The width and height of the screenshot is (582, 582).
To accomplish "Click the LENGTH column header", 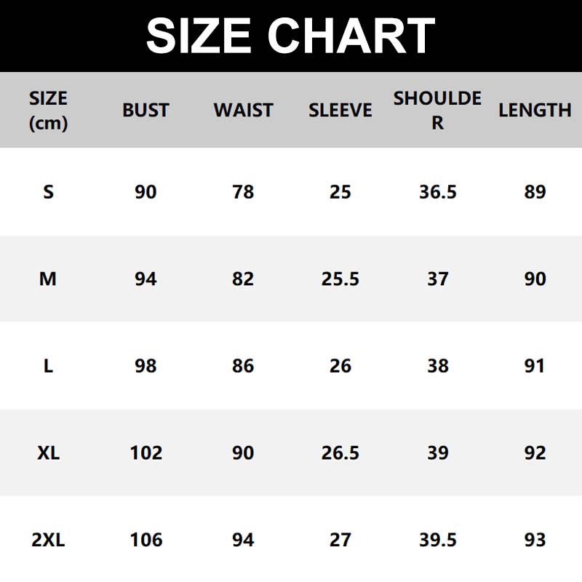I will (535, 111).
